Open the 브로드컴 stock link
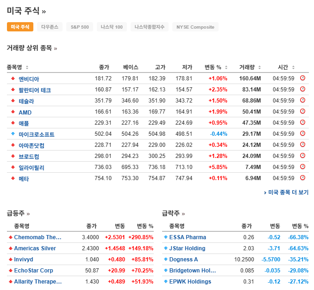 [29, 157]
